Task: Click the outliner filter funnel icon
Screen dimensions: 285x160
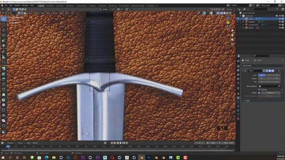Action: tap(277, 9)
